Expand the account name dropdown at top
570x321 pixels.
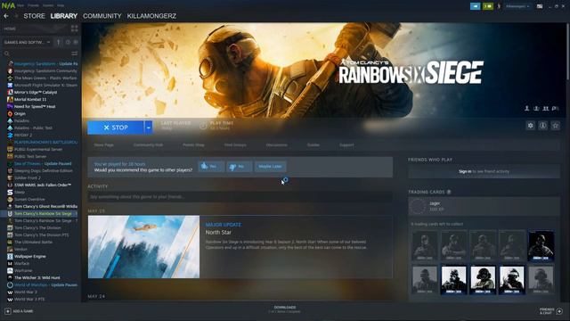click(517, 6)
